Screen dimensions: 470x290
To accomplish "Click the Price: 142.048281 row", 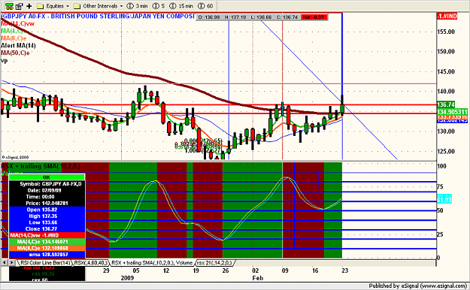I will 47,203.
